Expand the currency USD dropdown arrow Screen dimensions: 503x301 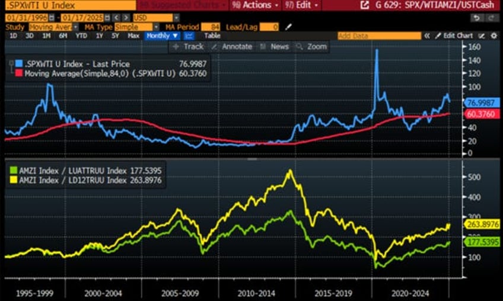coord(176,18)
